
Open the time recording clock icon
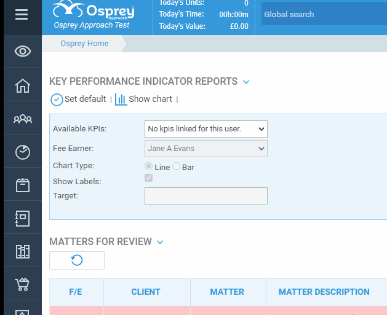[x=23, y=152]
